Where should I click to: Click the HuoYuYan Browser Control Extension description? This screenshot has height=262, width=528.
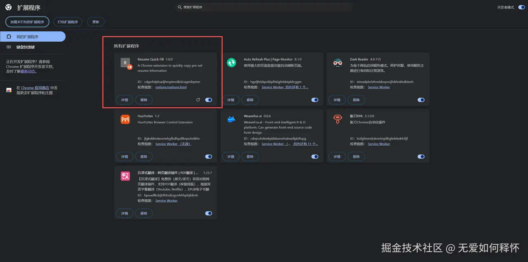165,122
